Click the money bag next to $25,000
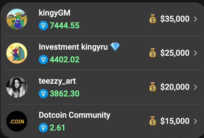This screenshot has width=204, height=138. coord(153,53)
